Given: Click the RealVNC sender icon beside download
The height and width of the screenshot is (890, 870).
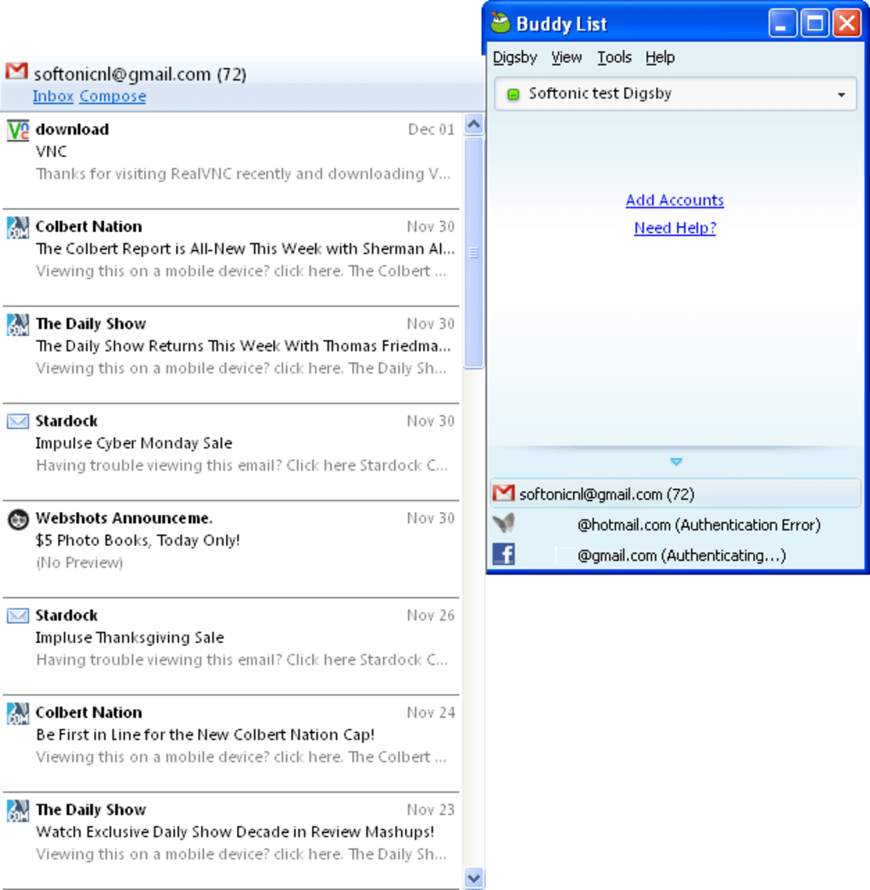Looking at the screenshot, I should (x=18, y=130).
